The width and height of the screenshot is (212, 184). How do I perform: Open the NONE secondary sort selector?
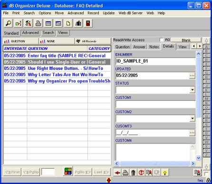coord(57,41)
